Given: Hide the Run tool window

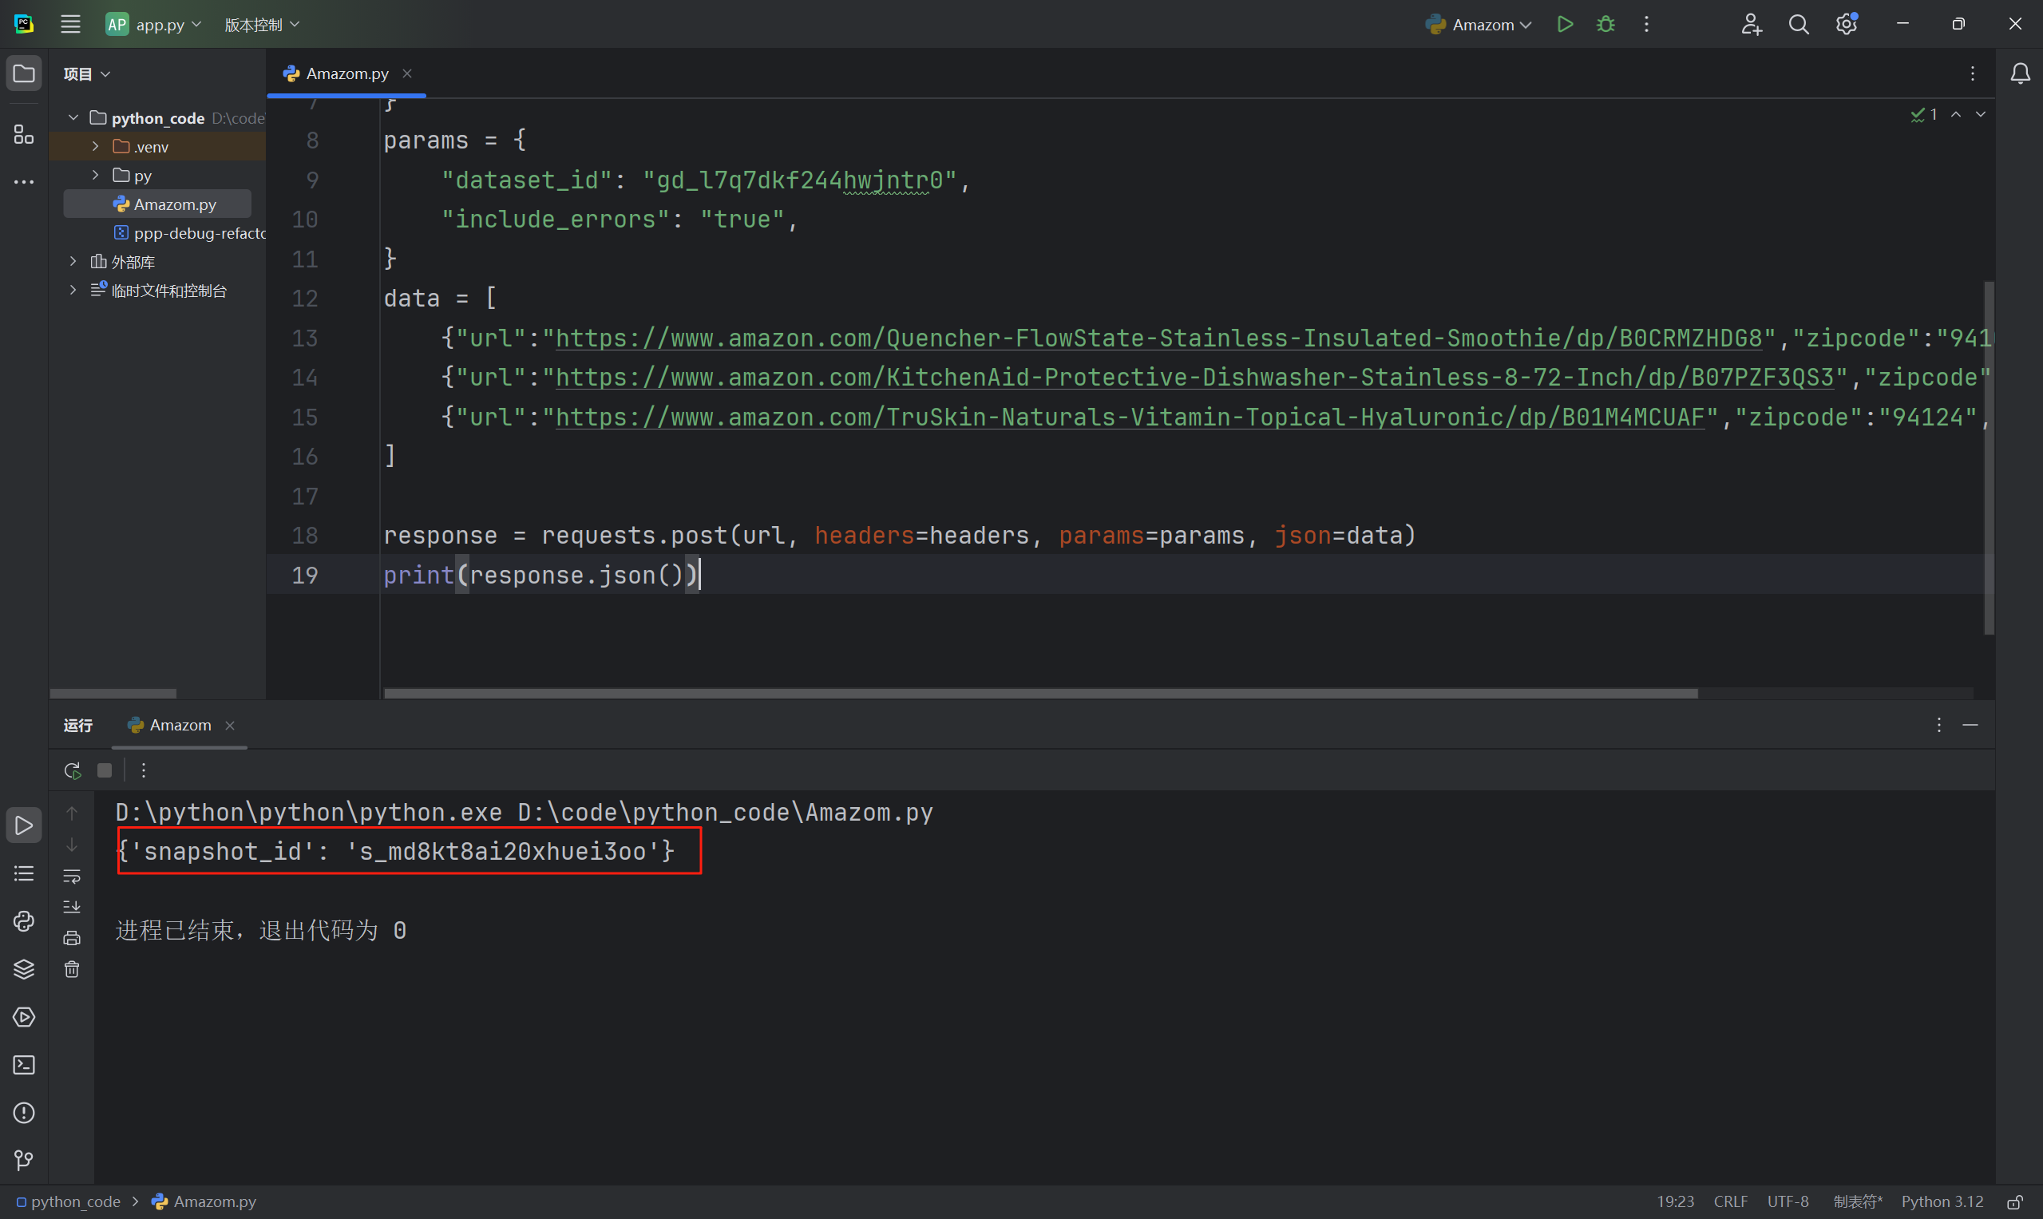Looking at the screenshot, I should click(x=1970, y=726).
